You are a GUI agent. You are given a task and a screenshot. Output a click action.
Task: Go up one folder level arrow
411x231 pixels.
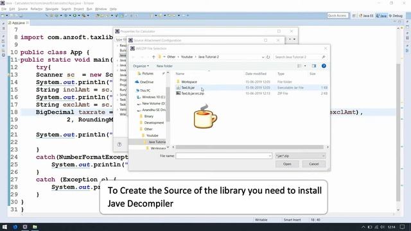click(x=153, y=57)
